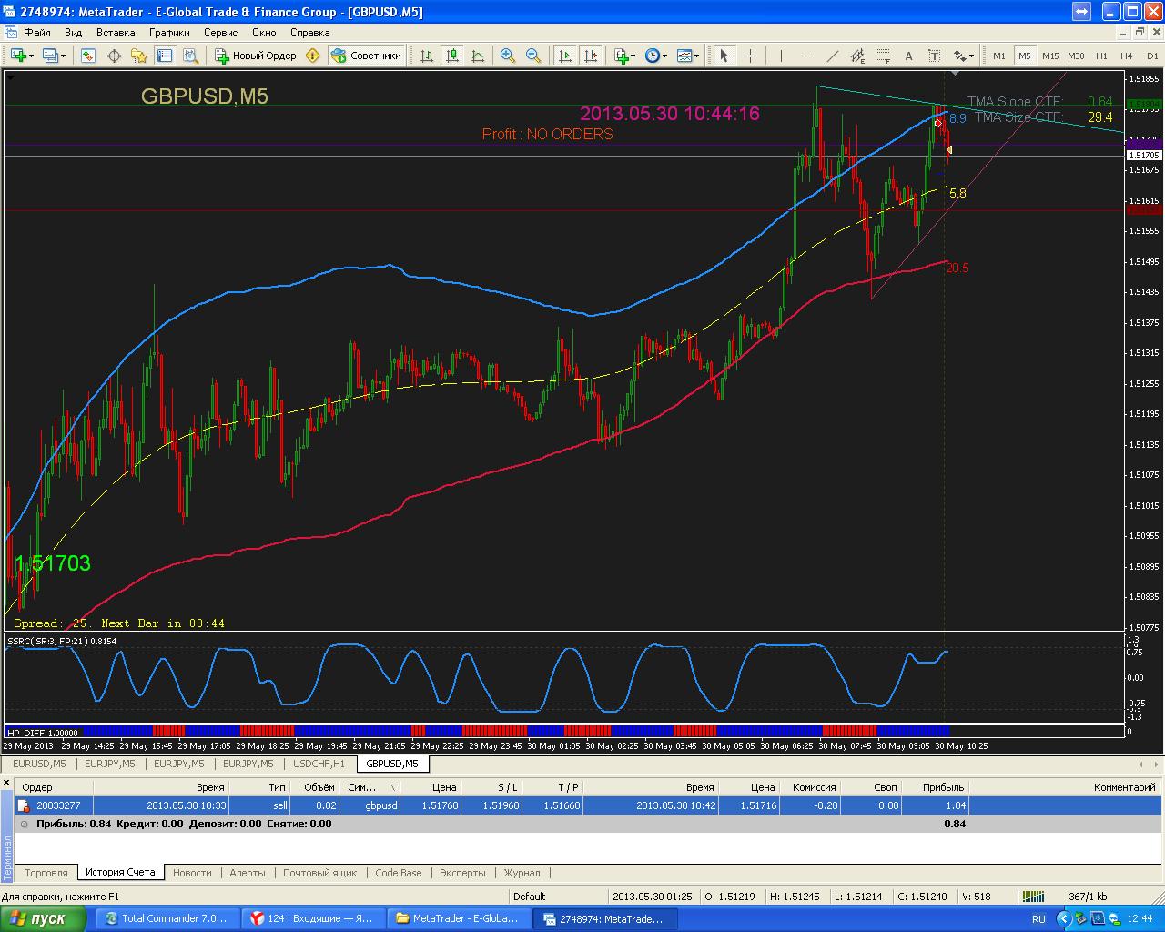Toggle the Market Watch window

click(88, 56)
